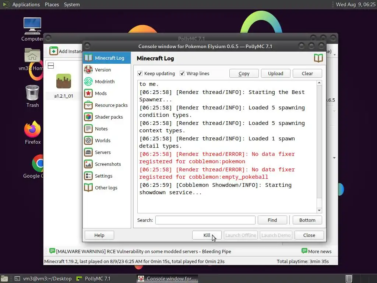
Task: Switch to PollyMC 7.1 taskbar item
Action: pyautogui.click(x=93, y=279)
